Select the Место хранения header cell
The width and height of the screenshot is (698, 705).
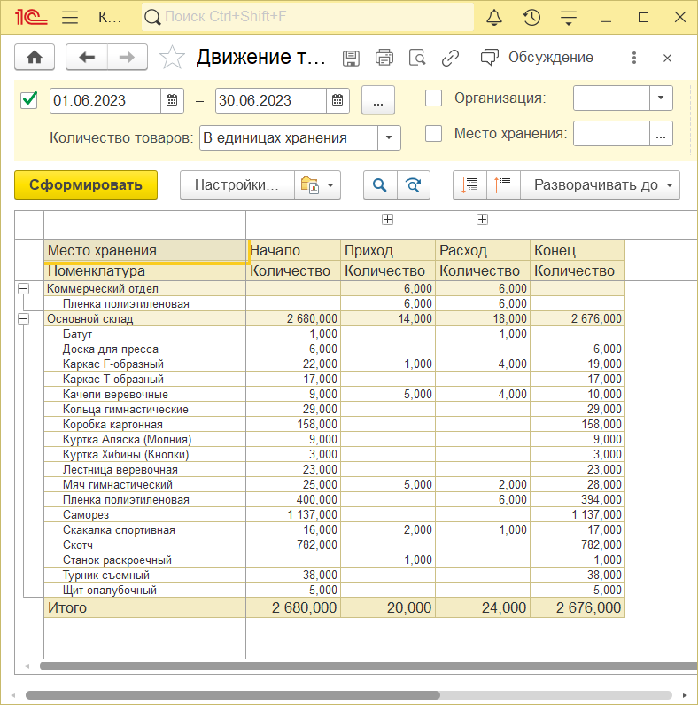point(144,250)
